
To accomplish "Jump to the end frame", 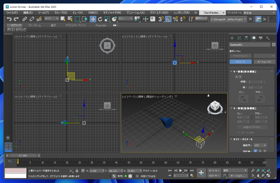I will (x=191, y=170).
